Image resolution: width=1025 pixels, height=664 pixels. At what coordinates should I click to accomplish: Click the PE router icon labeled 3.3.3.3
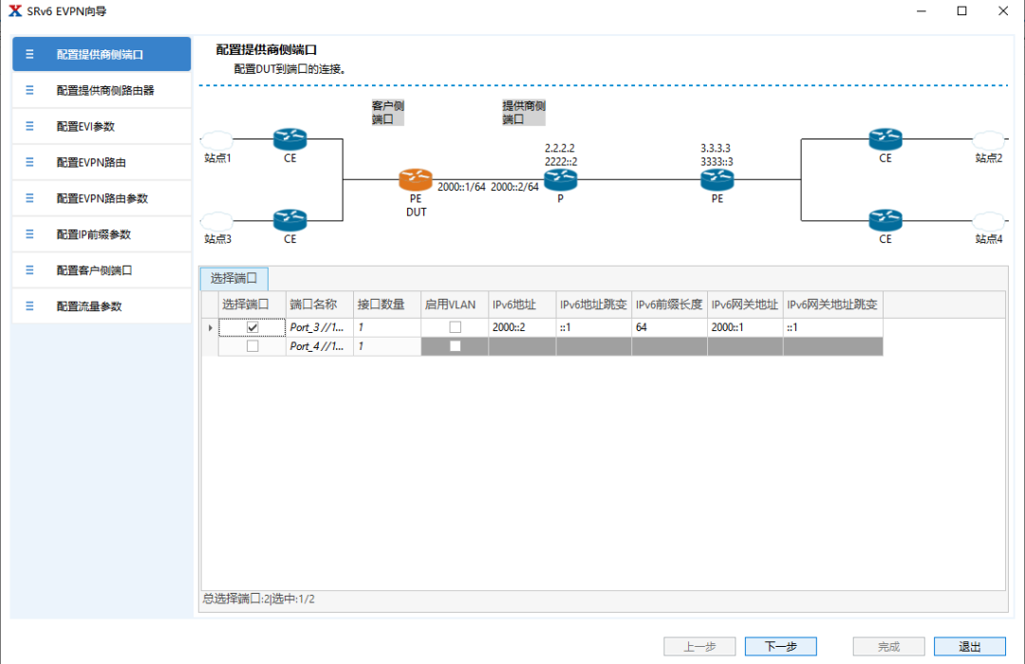click(717, 179)
